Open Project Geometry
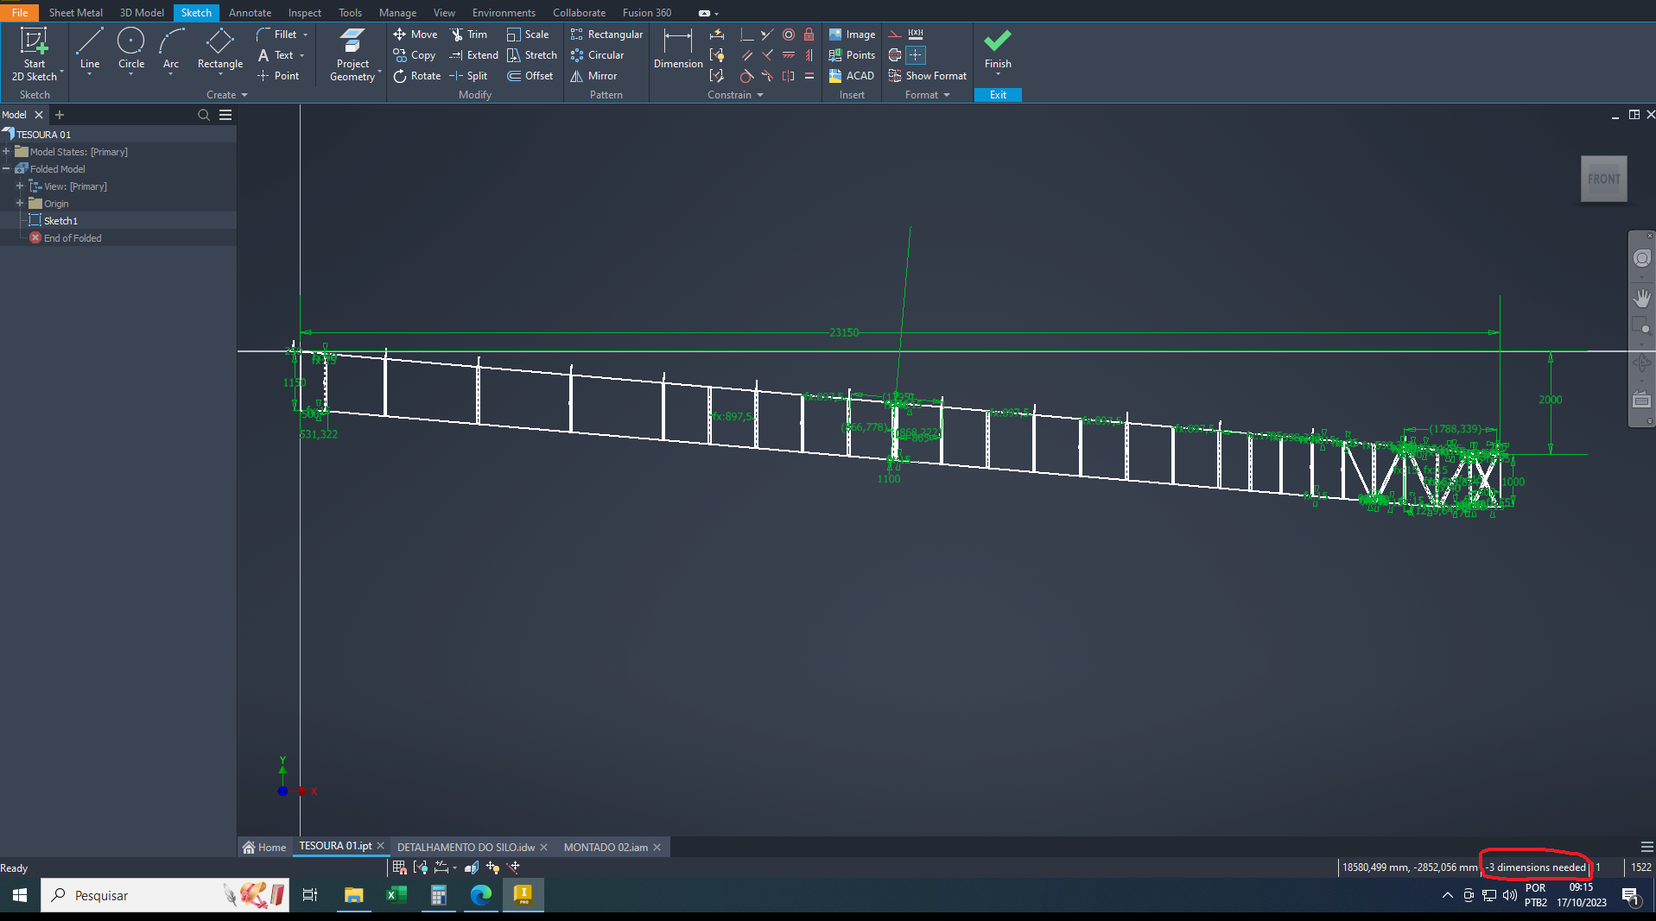The image size is (1656, 921). pyautogui.click(x=352, y=52)
